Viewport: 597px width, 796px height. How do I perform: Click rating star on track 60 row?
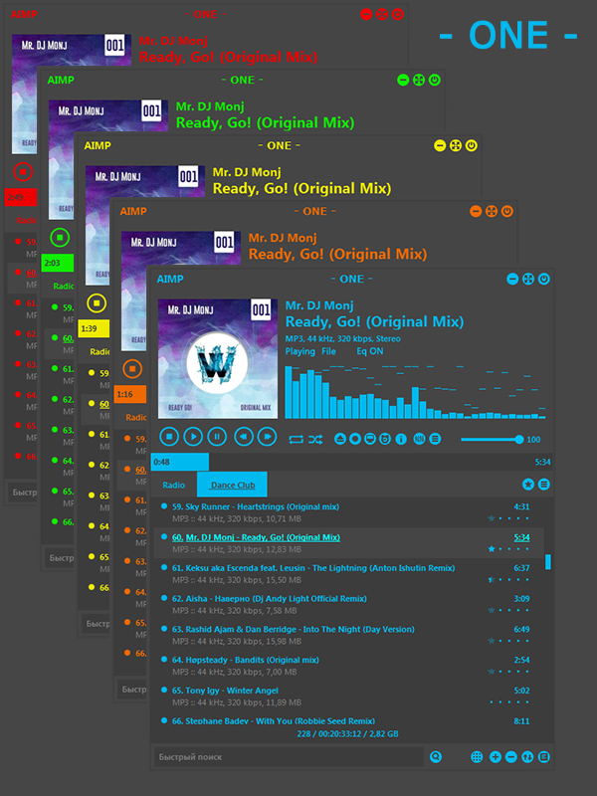[x=492, y=549]
